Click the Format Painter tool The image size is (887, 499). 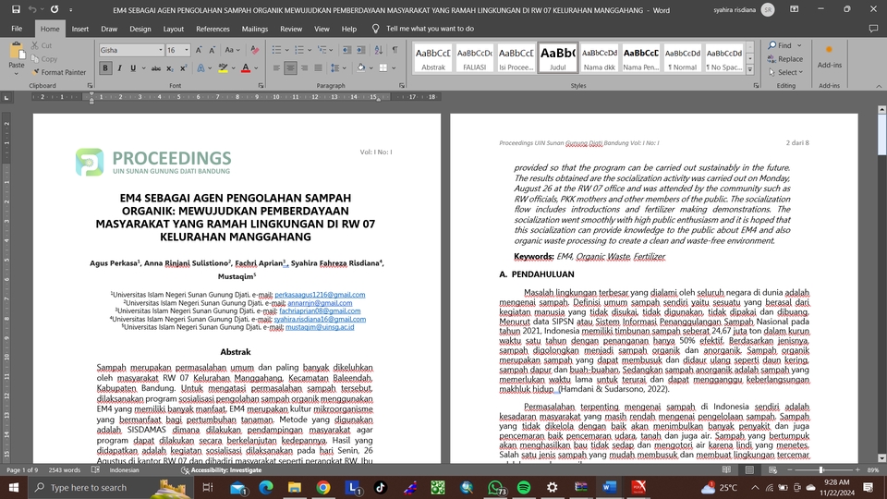tap(58, 72)
